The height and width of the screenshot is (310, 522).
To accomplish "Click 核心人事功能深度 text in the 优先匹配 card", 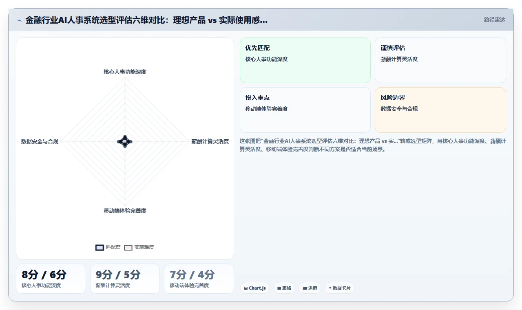I will pyautogui.click(x=266, y=59).
